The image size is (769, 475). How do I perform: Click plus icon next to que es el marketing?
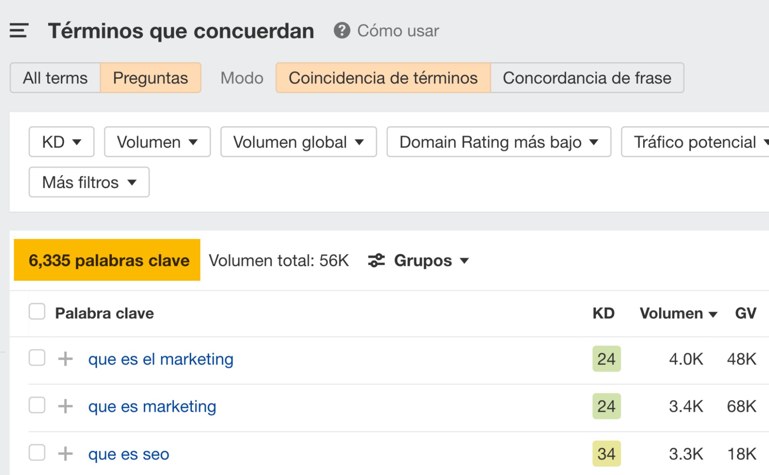coord(66,359)
